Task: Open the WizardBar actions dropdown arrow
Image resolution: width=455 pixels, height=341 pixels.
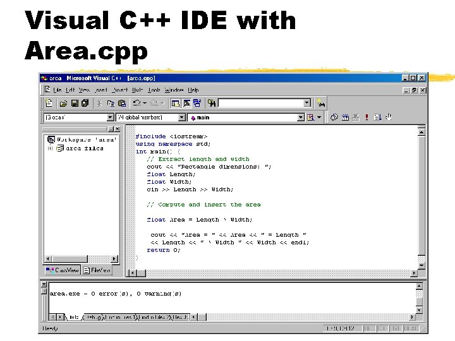Action: click(x=319, y=117)
